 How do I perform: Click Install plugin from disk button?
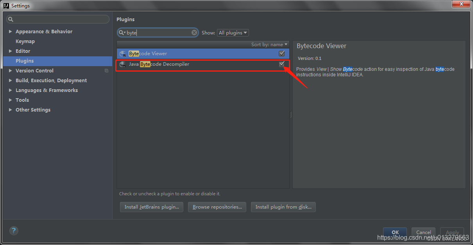(x=283, y=207)
